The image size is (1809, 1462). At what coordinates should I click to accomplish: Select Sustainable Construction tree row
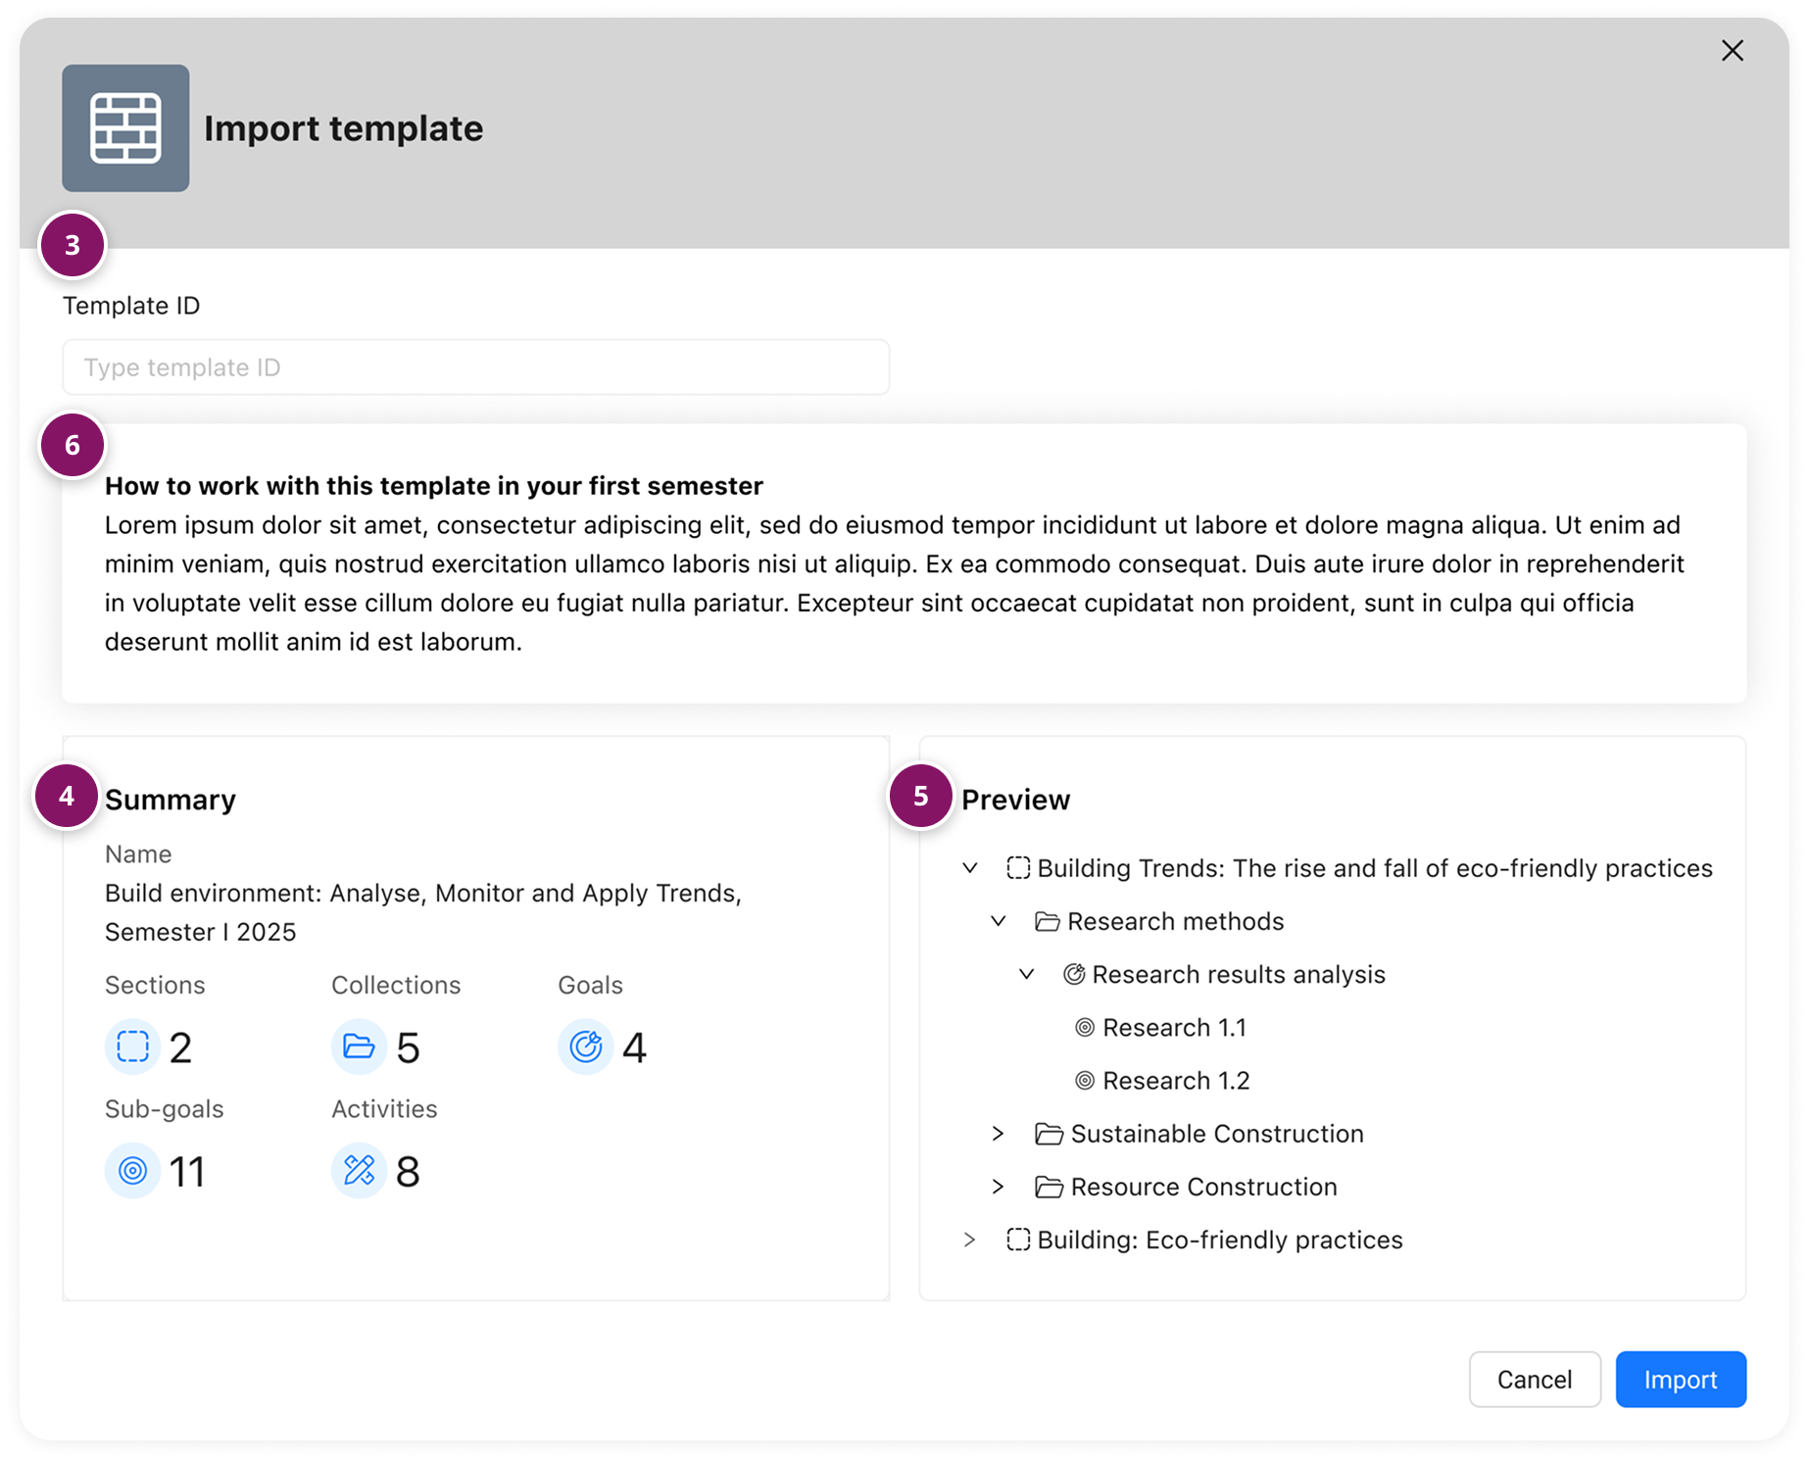coord(1217,1134)
